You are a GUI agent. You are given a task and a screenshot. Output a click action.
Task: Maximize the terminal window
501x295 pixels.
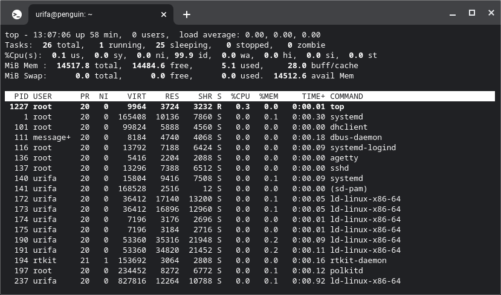point(472,13)
